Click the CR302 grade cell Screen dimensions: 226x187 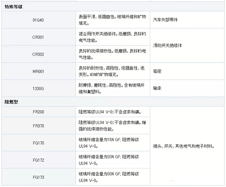coord(38,54)
